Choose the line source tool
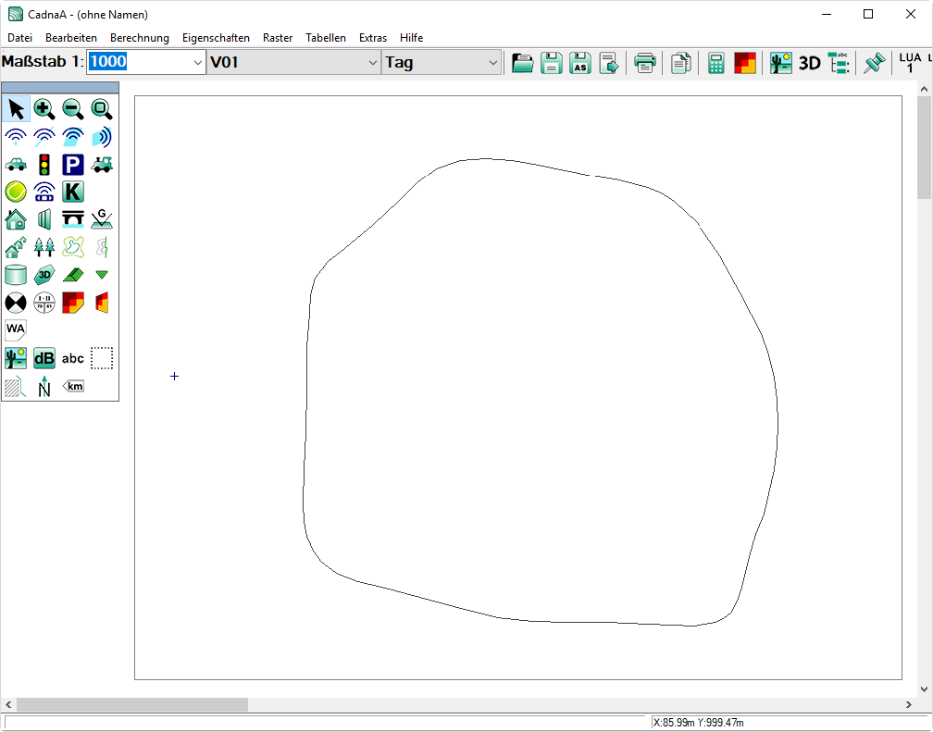Screen dimensions: 933x732 click(x=44, y=138)
